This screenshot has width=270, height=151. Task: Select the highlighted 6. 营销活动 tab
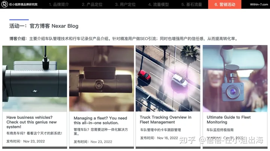click(x=225, y=4)
